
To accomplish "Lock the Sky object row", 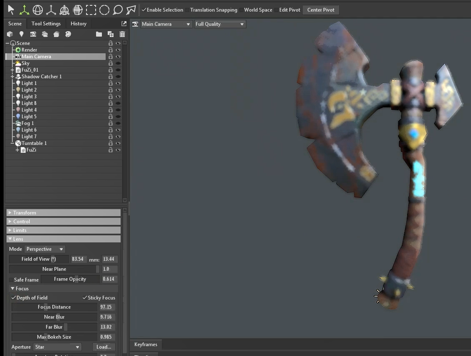I will (x=111, y=63).
